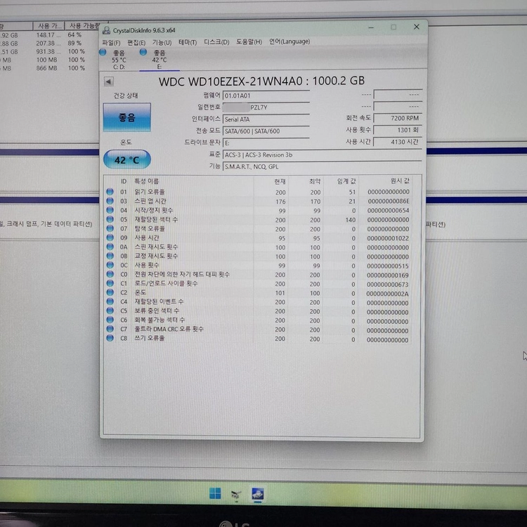Click the status icon for 0C 사용 횟수 row

110,265
